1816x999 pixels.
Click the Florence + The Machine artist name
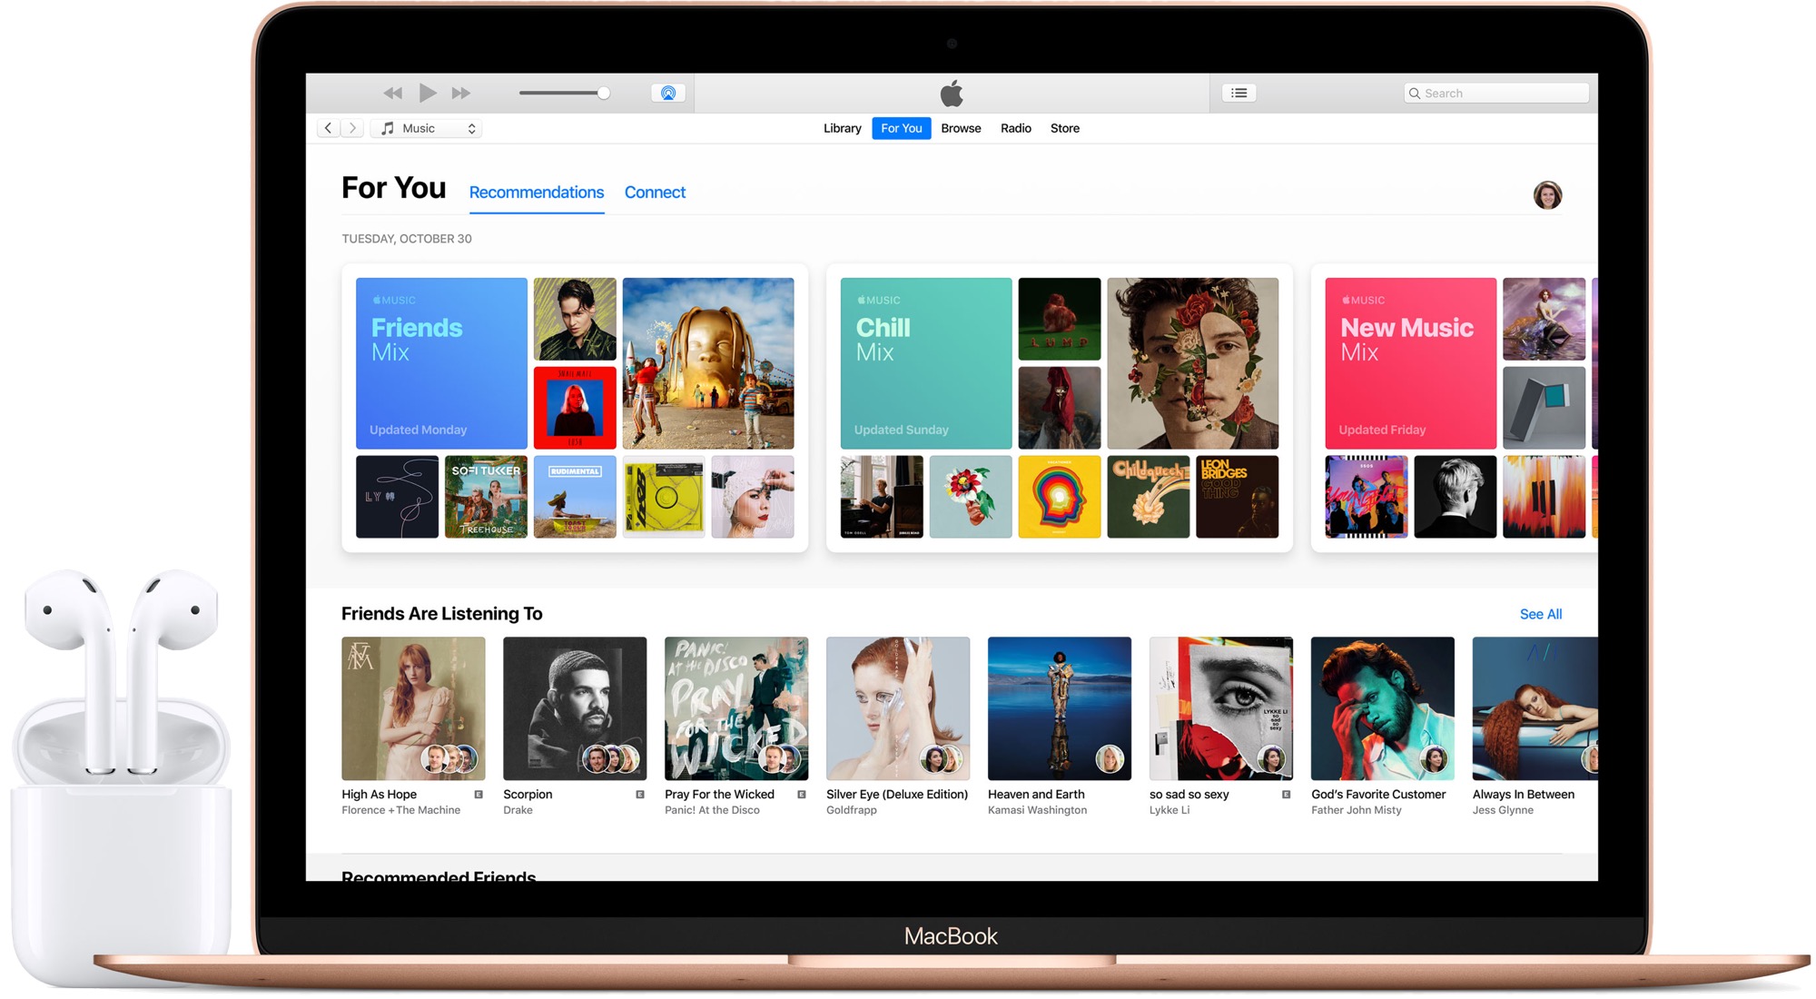pos(400,810)
